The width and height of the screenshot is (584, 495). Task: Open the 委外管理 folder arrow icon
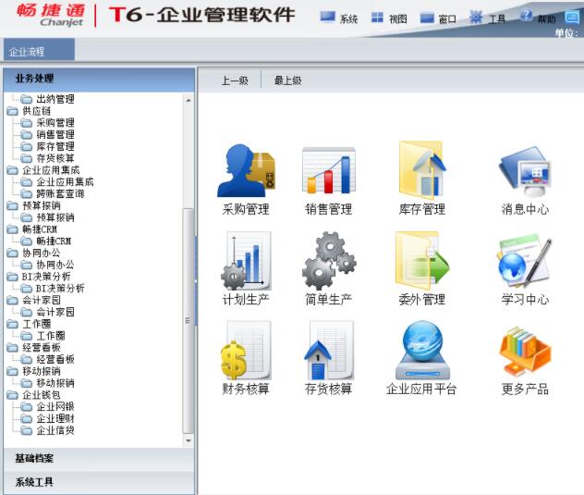point(422,261)
